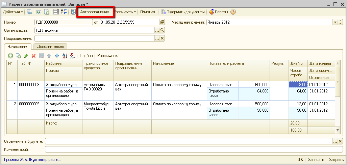This screenshot has height=165, width=347.
Task: Click the red X delete row icon
Action: coord(33,56)
